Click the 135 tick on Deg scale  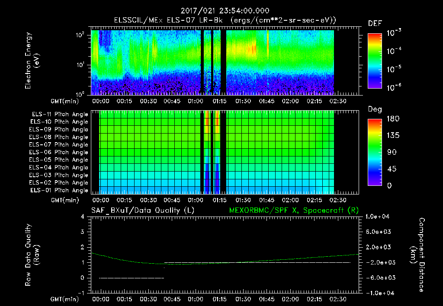tap(393, 136)
